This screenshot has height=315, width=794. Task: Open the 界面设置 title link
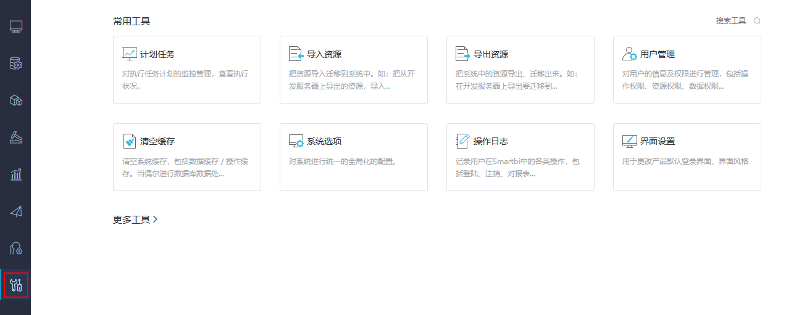click(x=658, y=142)
